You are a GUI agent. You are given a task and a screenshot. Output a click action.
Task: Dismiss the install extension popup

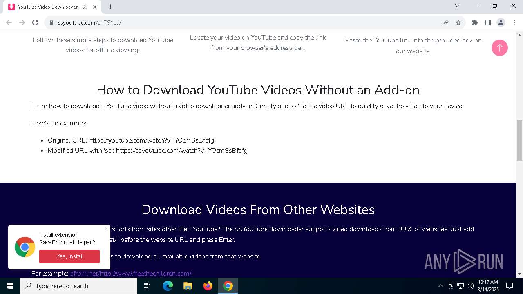pos(106,229)
